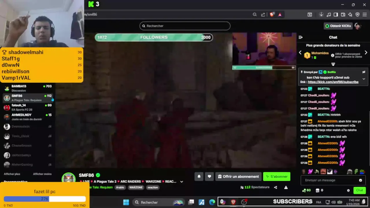370x208 pixels.
Task: Open the music note playlist icon
Action: pos(329,14)
